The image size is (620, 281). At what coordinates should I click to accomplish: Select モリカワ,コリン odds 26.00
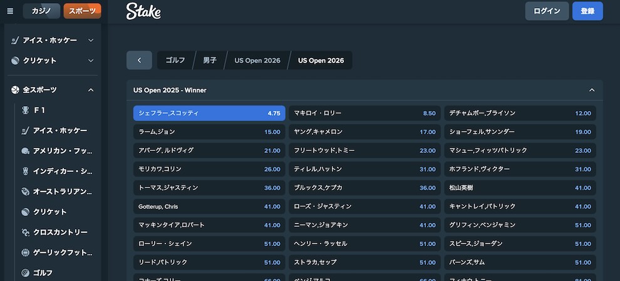[209, 169]
